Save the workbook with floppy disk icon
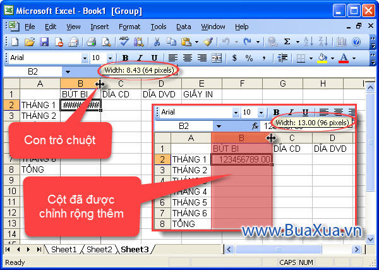Image resolution: width=379 pixels, height=270 pixels. [44, 42]
